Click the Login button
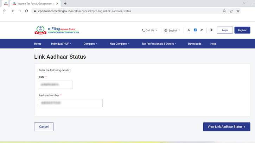The image size is (255, 143). 225,30
